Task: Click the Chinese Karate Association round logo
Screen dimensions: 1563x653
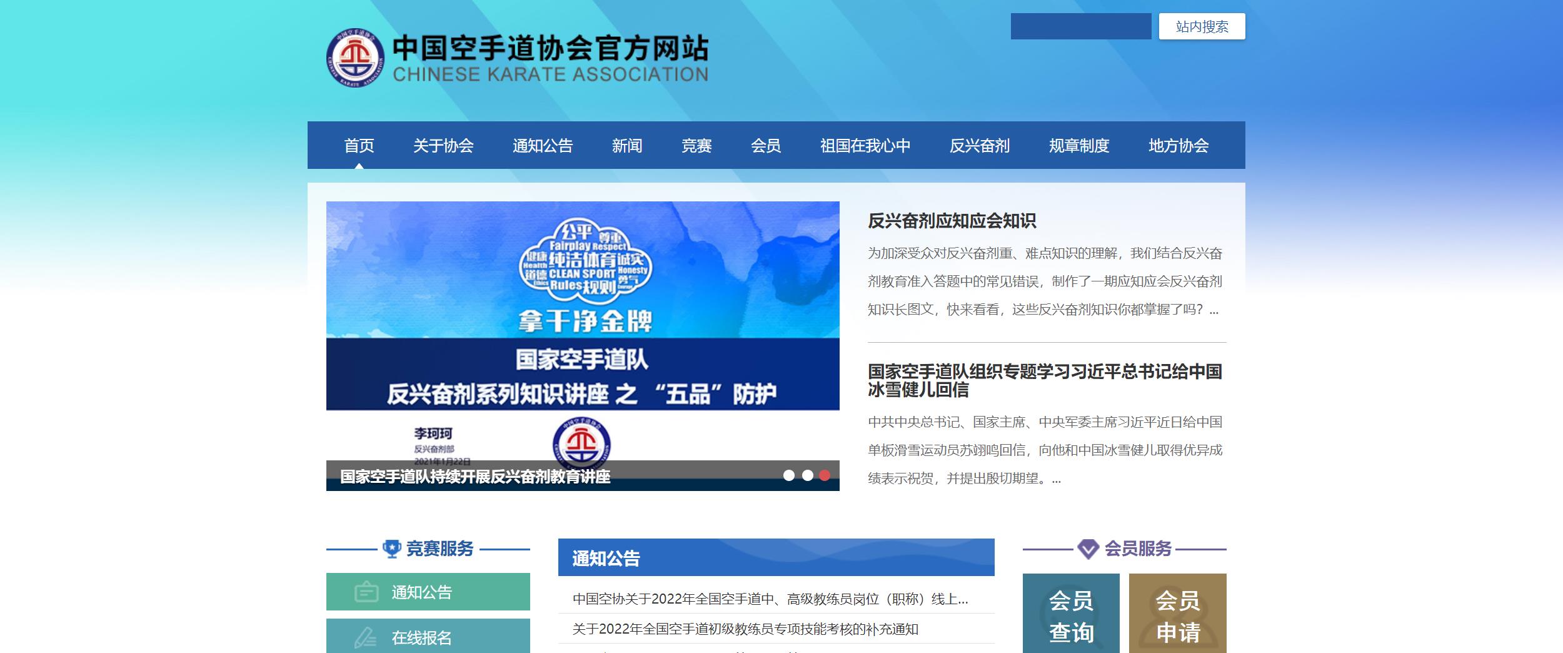Action: click(x=355, y=58)
